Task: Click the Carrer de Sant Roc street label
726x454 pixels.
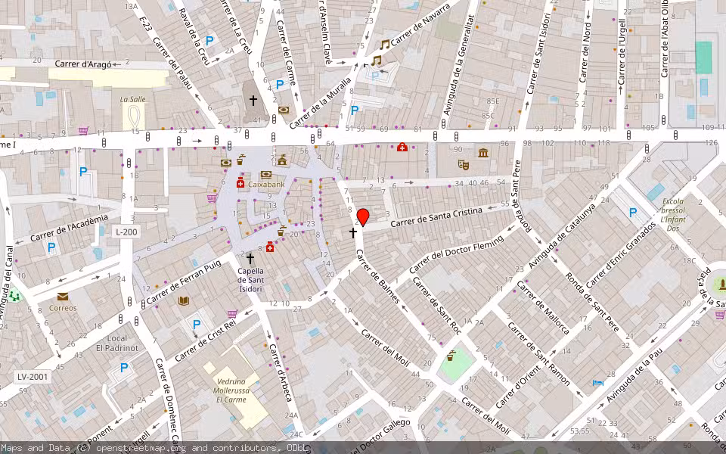Action: tap(436, 306)
